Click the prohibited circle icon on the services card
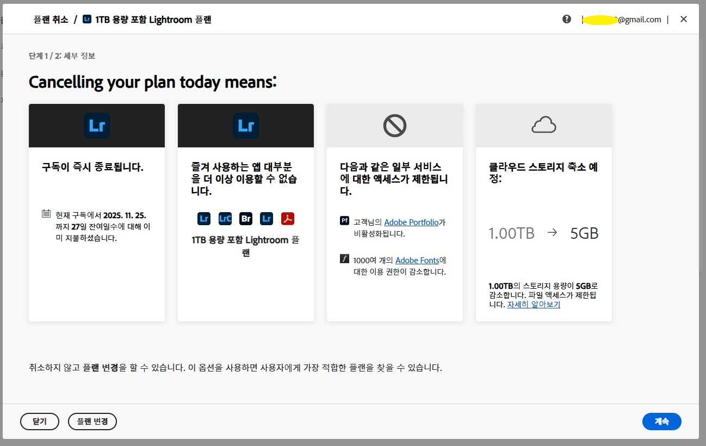This screenshot has width=706, height=446. 395,126
